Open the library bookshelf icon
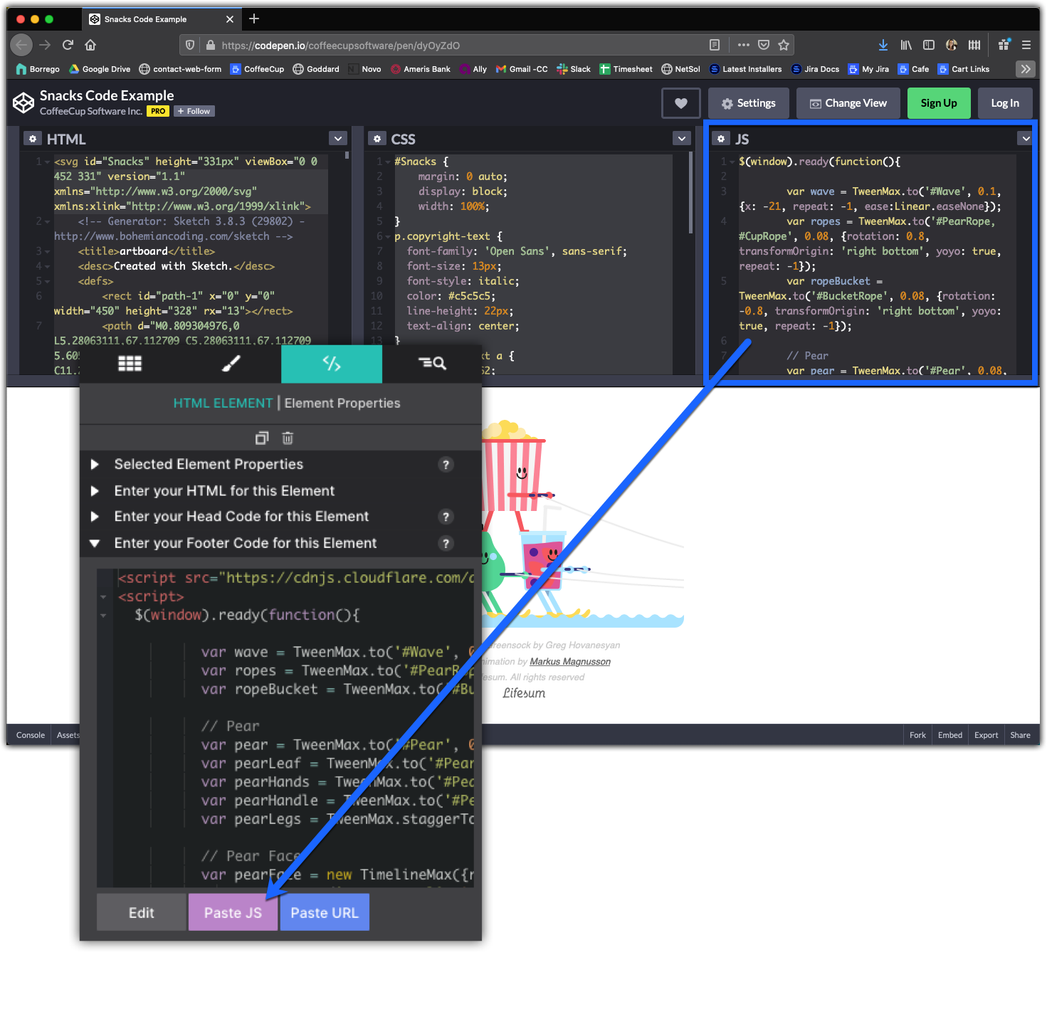 (906, 45)
